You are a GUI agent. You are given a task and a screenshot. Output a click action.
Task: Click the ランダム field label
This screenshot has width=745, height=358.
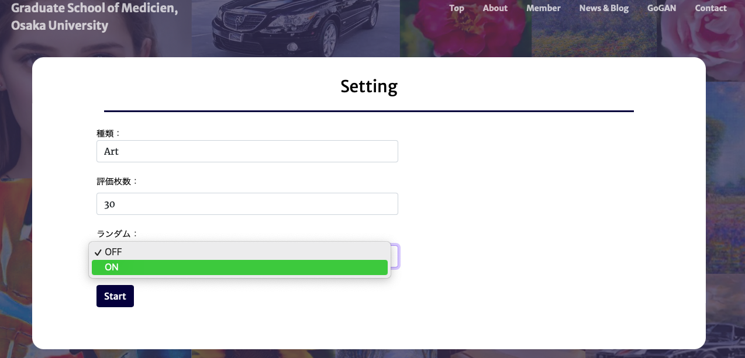pos(117,234)
